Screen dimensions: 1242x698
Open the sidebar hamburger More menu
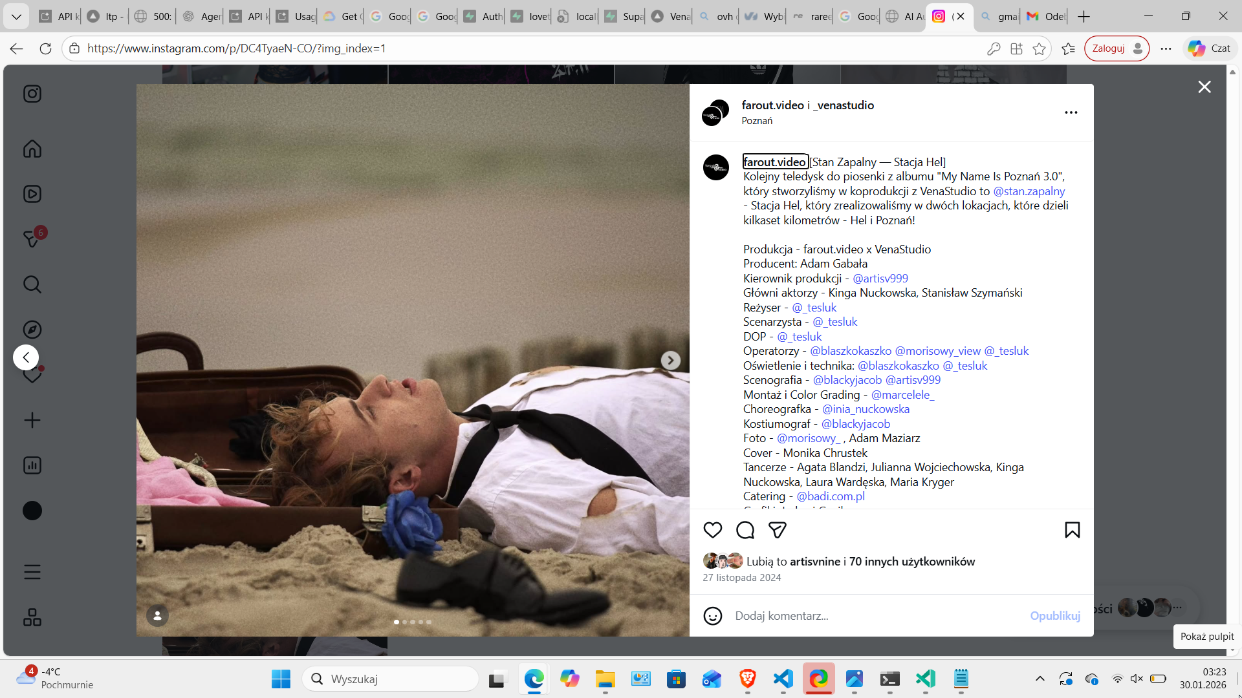pyautogui.click(x=32, y=572)
